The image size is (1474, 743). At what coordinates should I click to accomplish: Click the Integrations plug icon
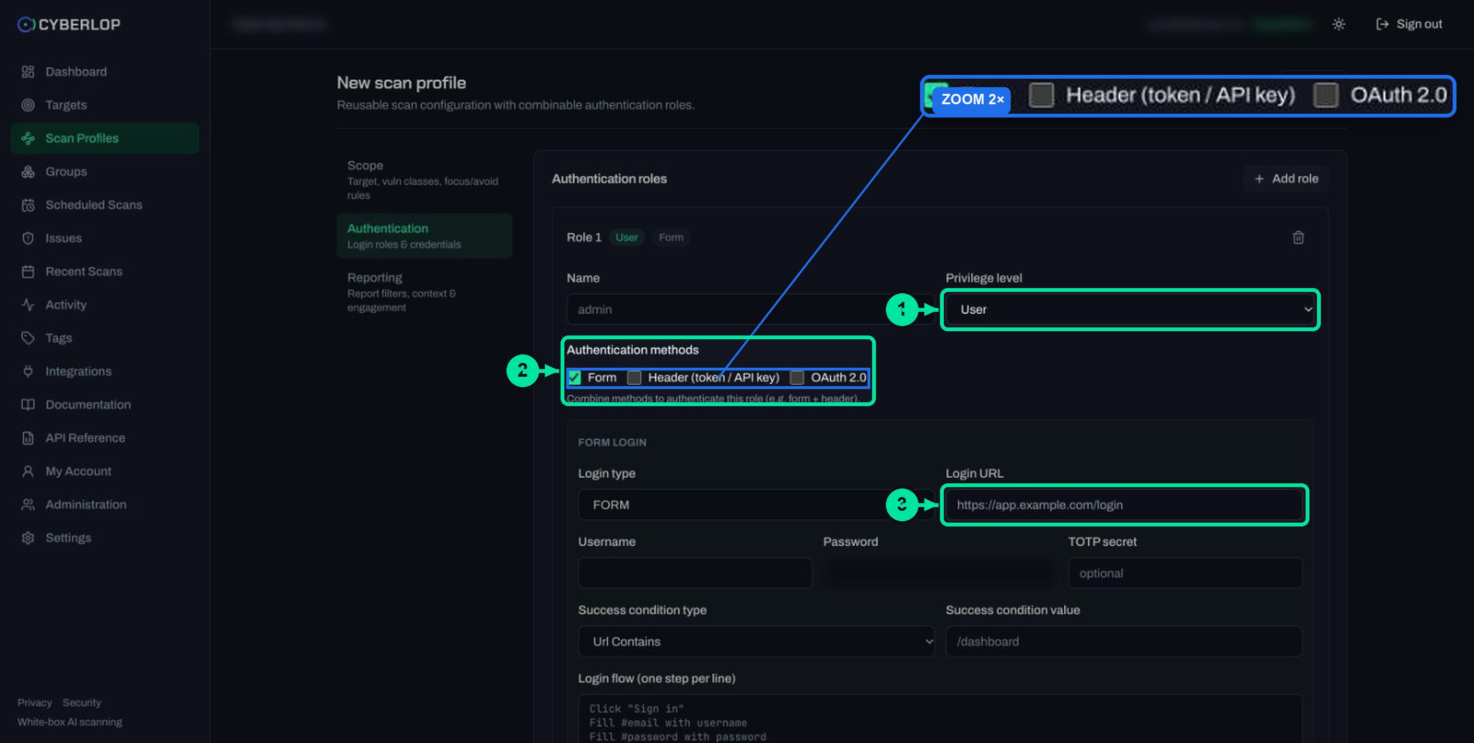tap(28, 371)
